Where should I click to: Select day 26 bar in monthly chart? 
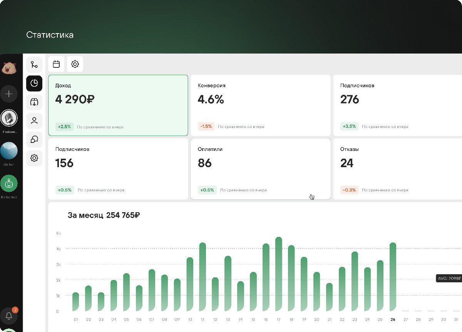click(x=393, y=277)
